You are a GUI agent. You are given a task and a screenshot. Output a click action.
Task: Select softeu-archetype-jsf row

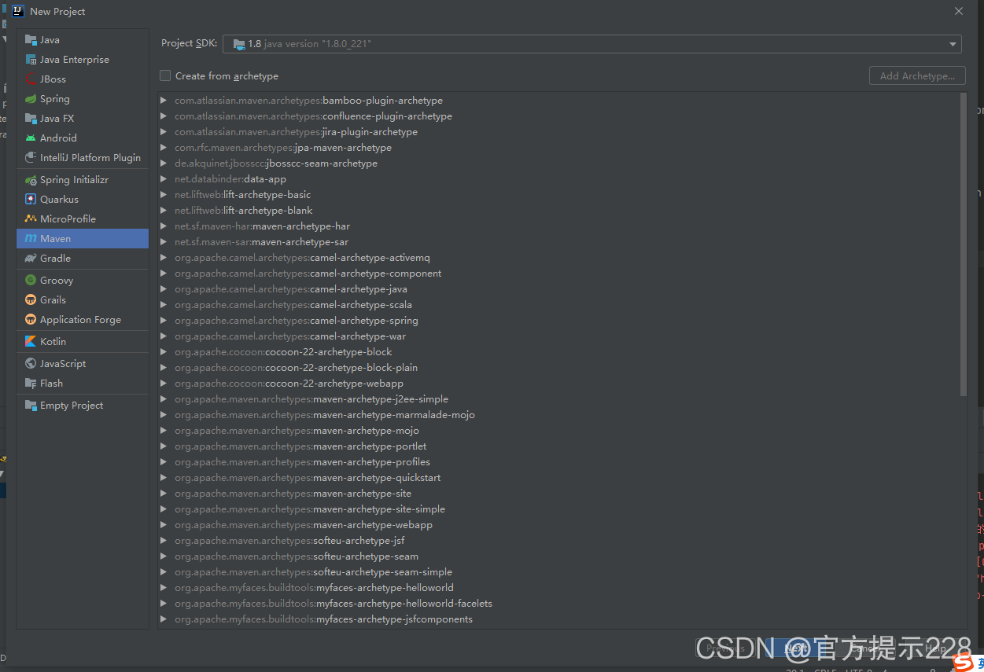tap(560, 541)
